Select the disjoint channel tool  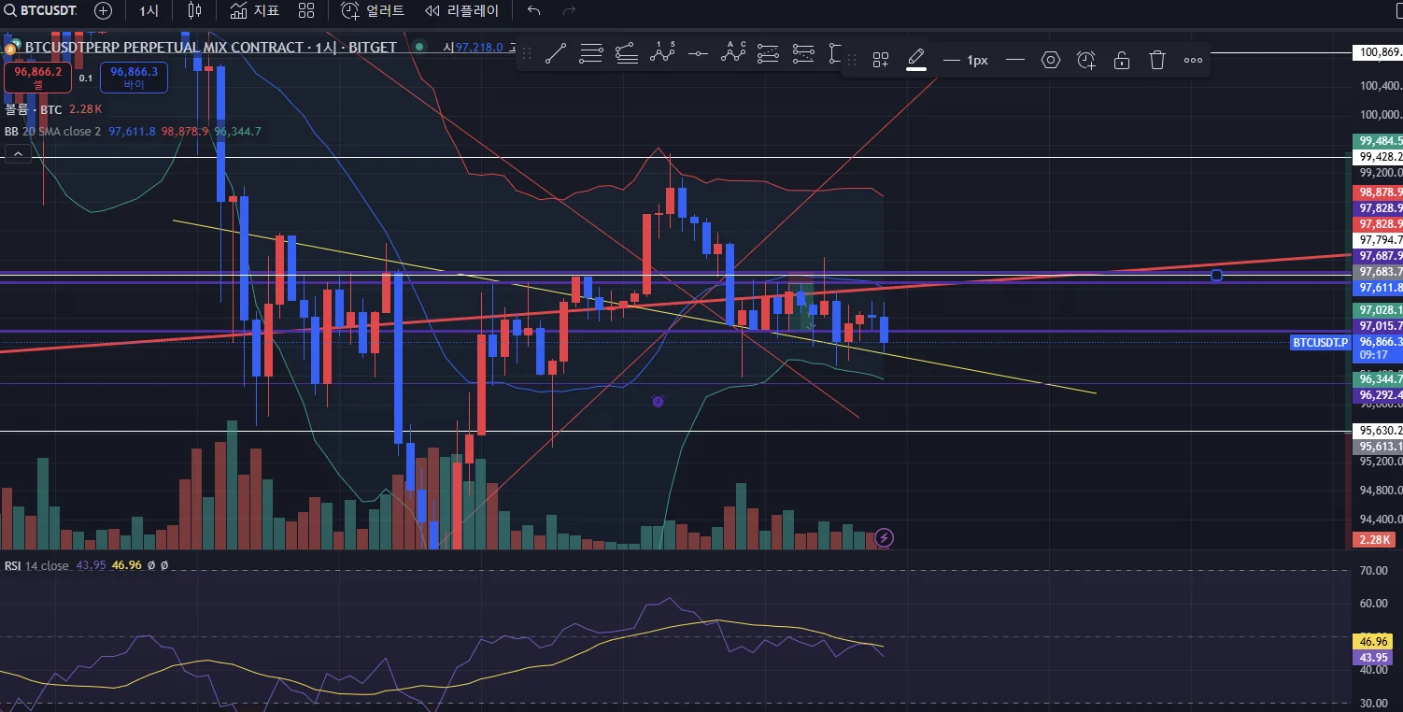click(804, 54)
